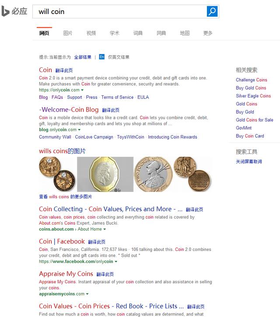The width and height of the screenshot is (280, 317).
Task: Click the Silver Eagle Coins related link
Action: tap(253, 96)
